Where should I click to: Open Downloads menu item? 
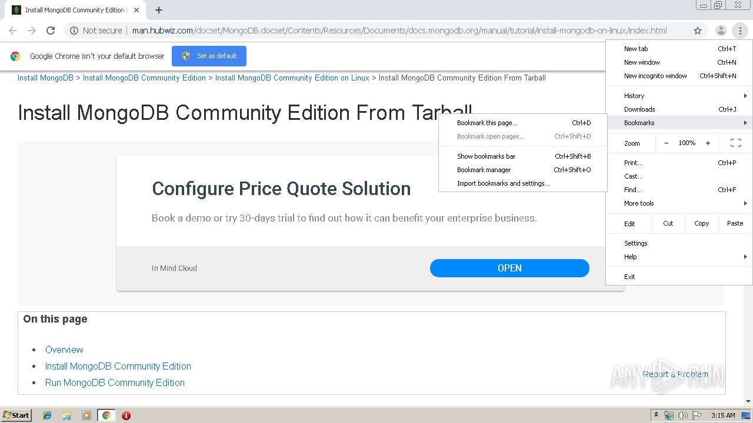click(679, 109)
